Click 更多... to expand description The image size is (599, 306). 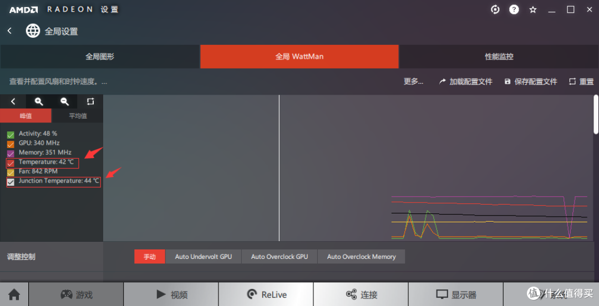[x=413, y=81]
